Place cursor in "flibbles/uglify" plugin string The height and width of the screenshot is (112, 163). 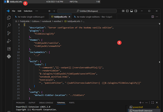(x=44, y=34)
